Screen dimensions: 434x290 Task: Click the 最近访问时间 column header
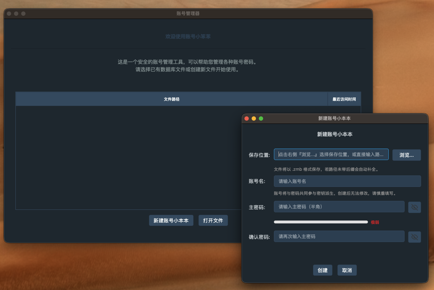point(344,99)
